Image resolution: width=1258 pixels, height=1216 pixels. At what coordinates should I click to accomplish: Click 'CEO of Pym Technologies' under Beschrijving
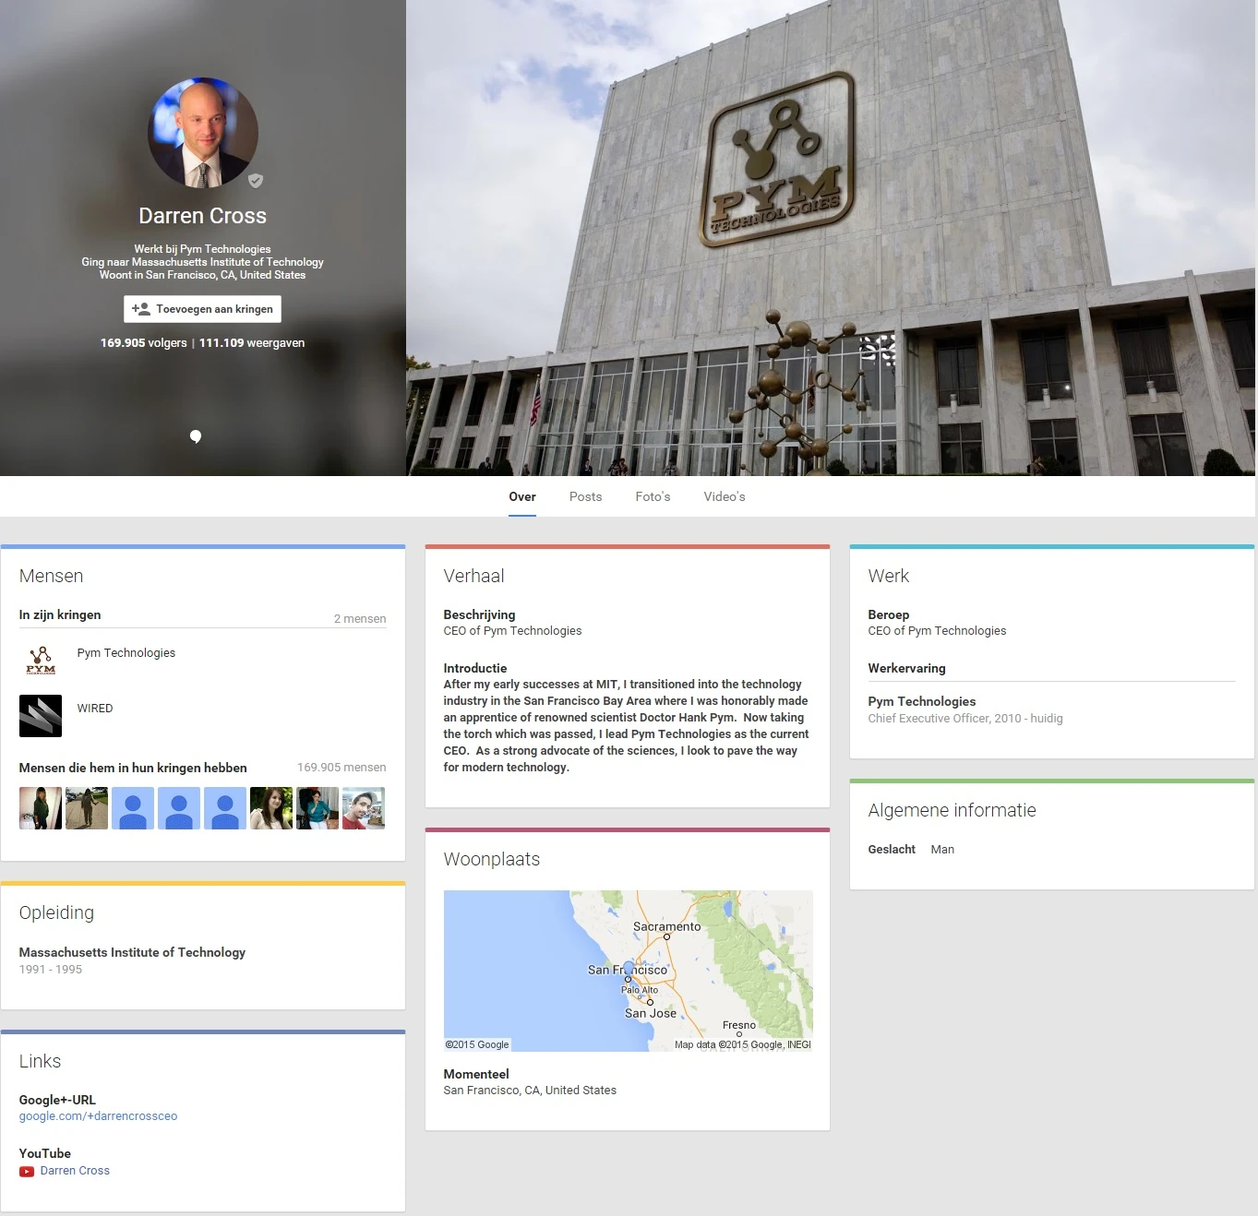(x=513, y=631)
